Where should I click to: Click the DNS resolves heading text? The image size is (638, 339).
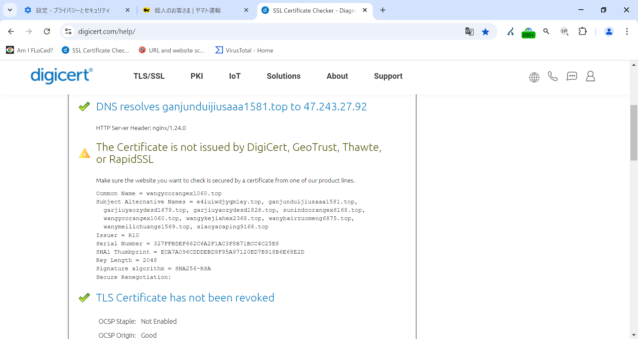click(231, 107)
